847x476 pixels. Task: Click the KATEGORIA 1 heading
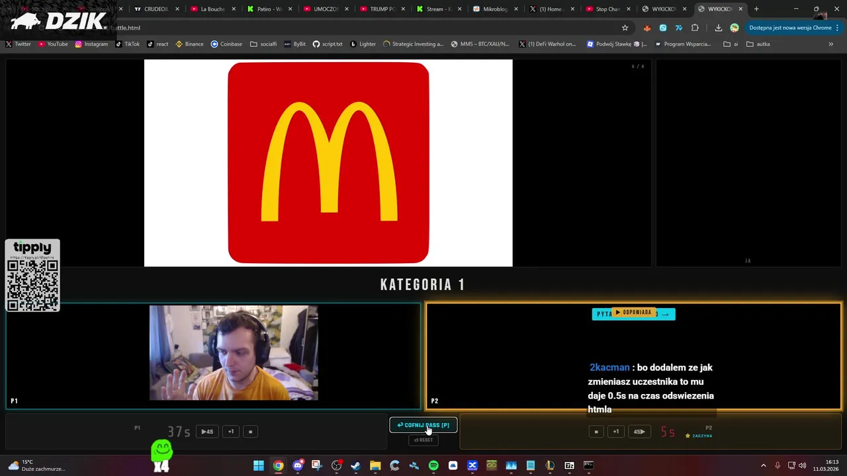pyautogui.click(x=423, y=285)
